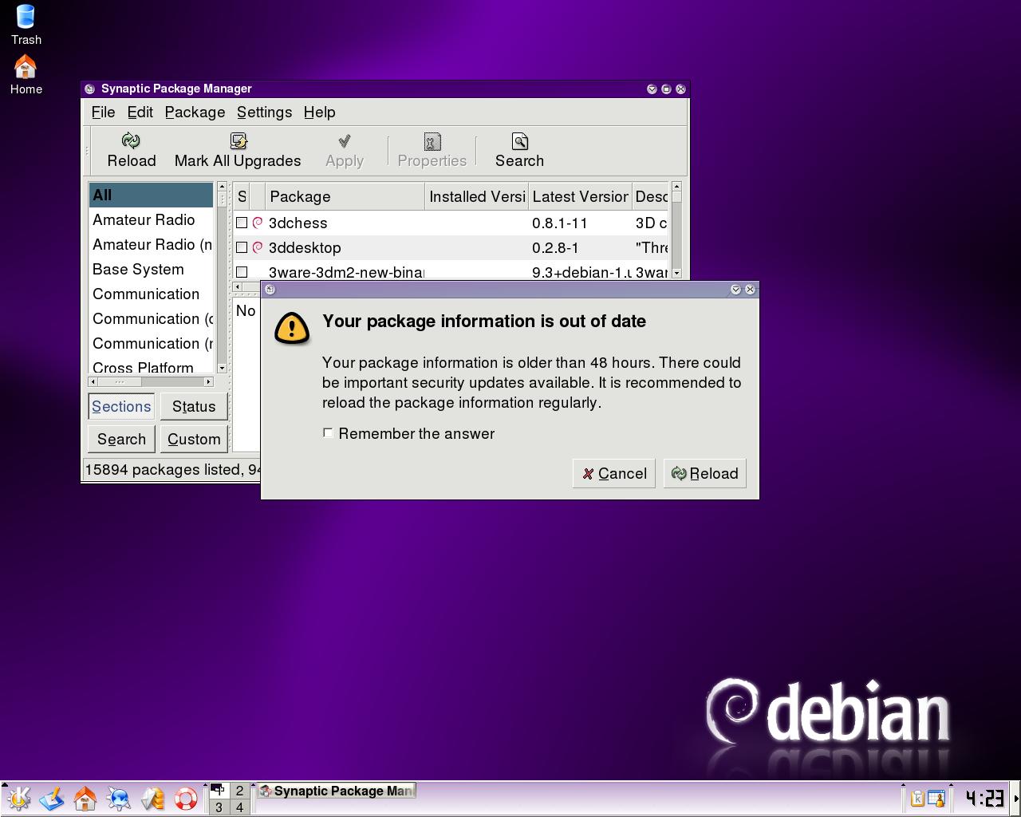Click the Synaptic Package Manager taskbar entry
The height and width of the screenshot is (817, 1021).
tap(336, 791)
